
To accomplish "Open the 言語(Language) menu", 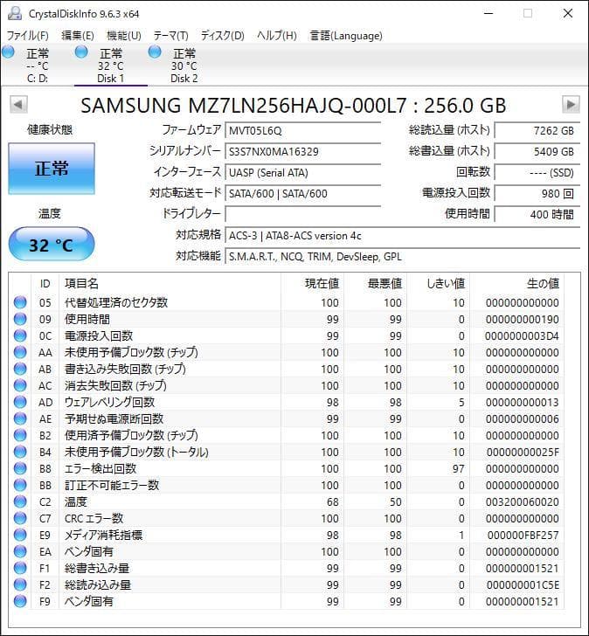I will pos(346,36).
